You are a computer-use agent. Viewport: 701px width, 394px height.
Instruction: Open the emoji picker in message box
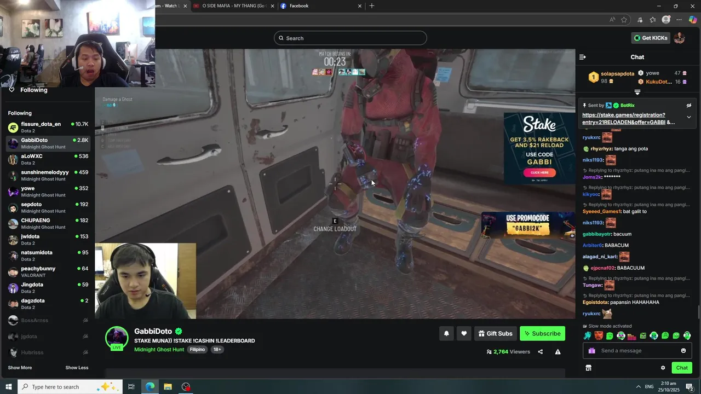click(683, 351)
